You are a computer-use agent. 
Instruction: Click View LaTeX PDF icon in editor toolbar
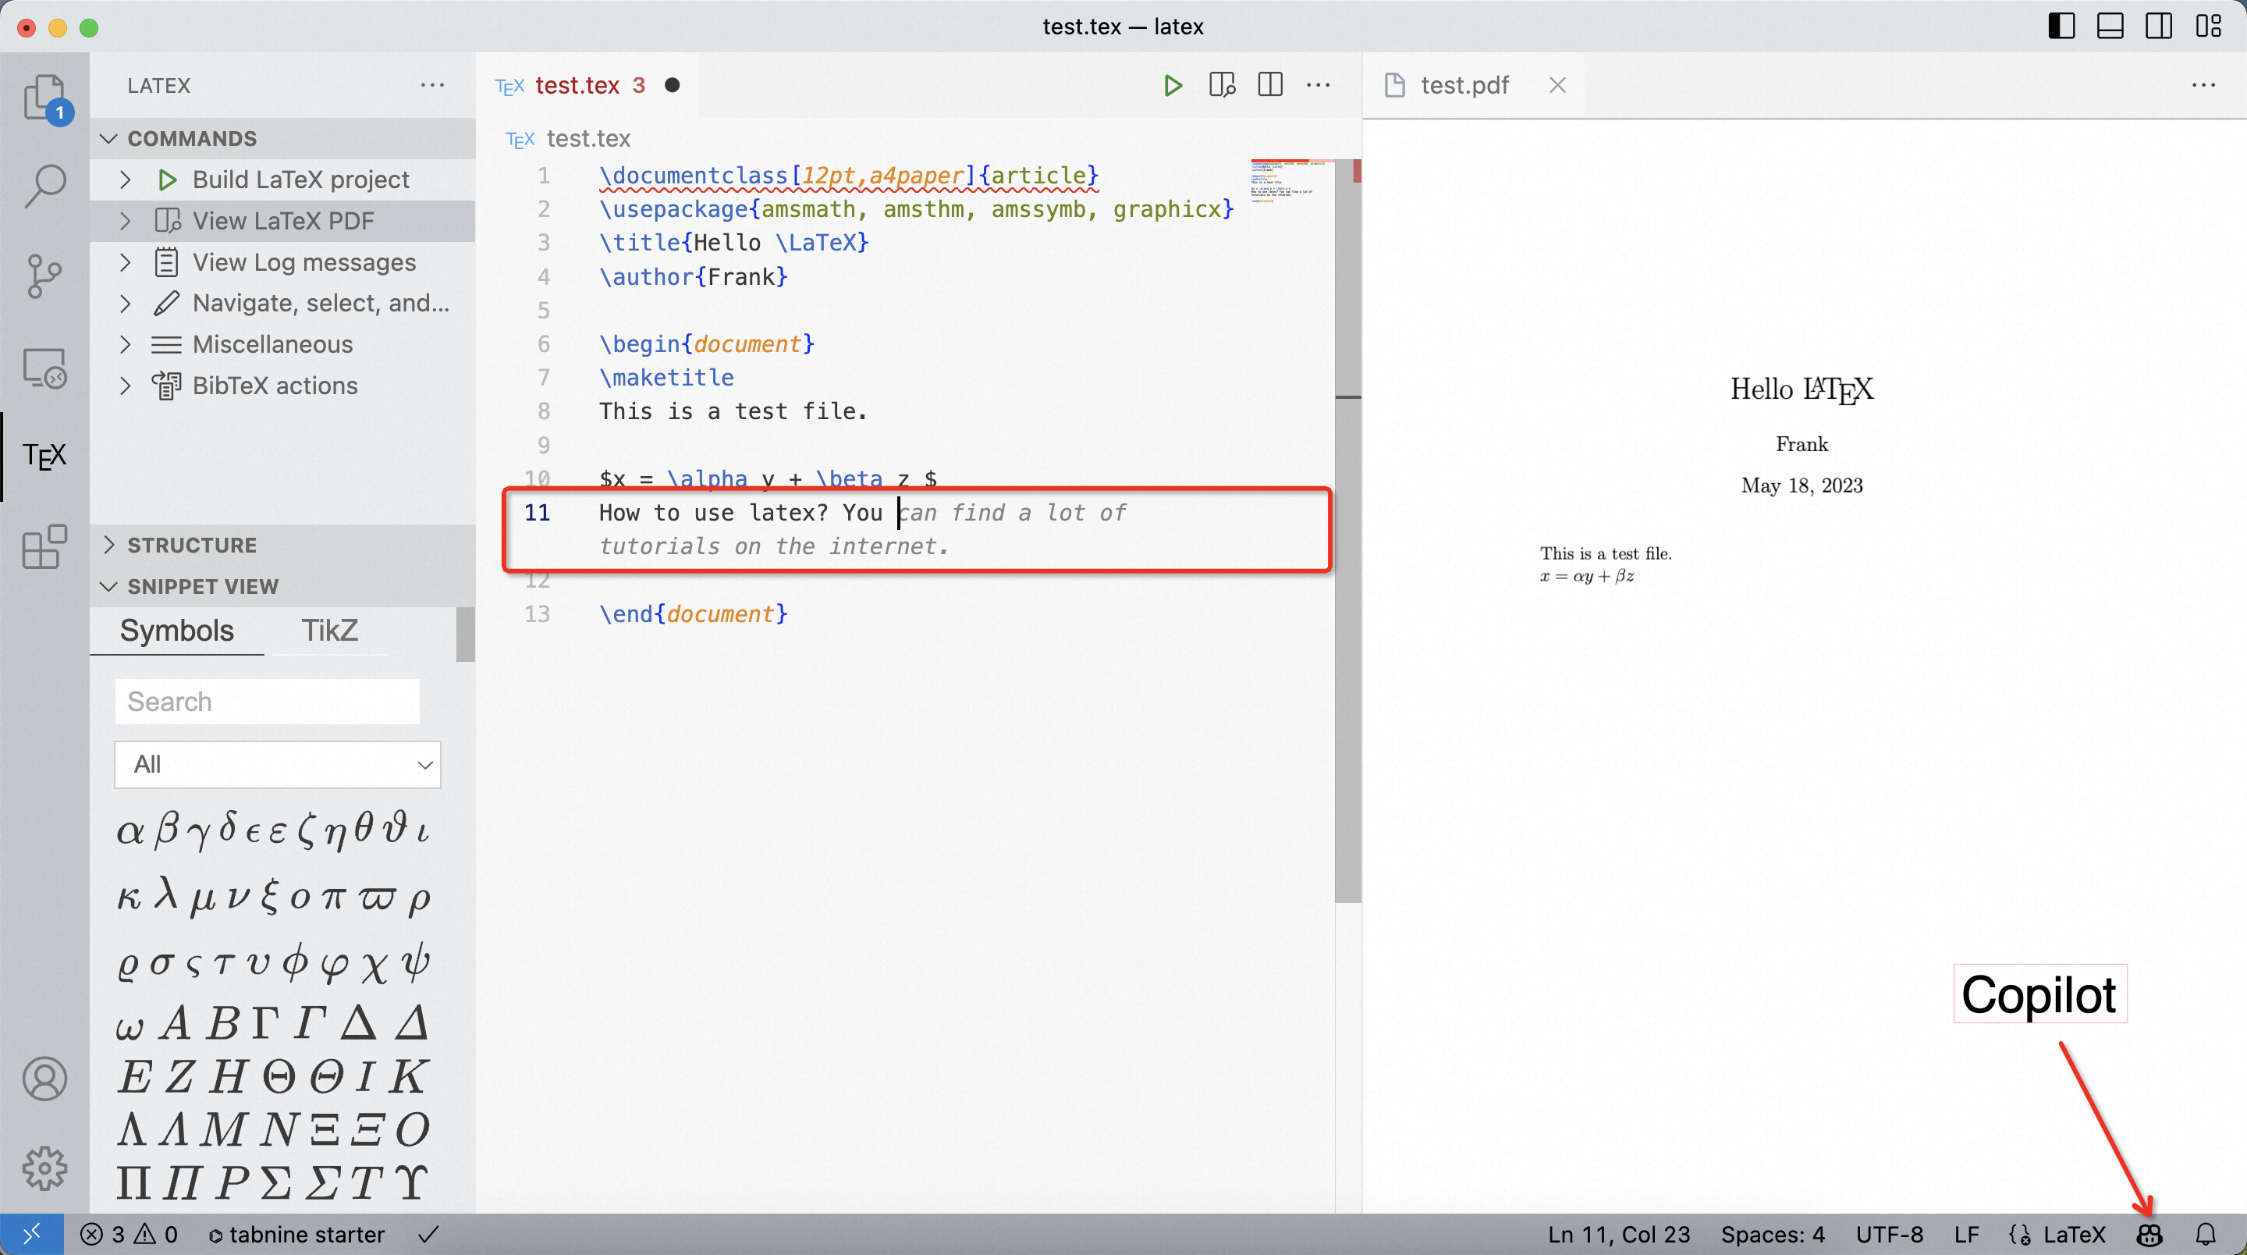click(x=1222, y=86)
